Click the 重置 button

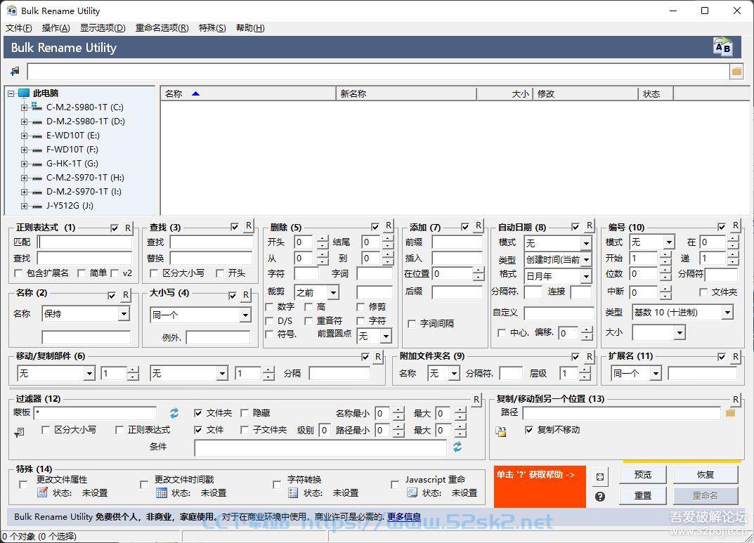pyautogui.click(x=643, y=495)
